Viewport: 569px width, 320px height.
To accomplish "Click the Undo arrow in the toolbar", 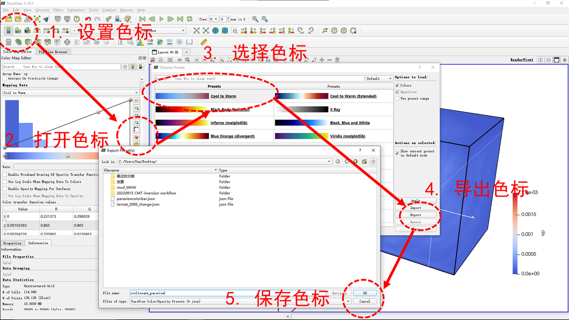I will click(88, 19).
